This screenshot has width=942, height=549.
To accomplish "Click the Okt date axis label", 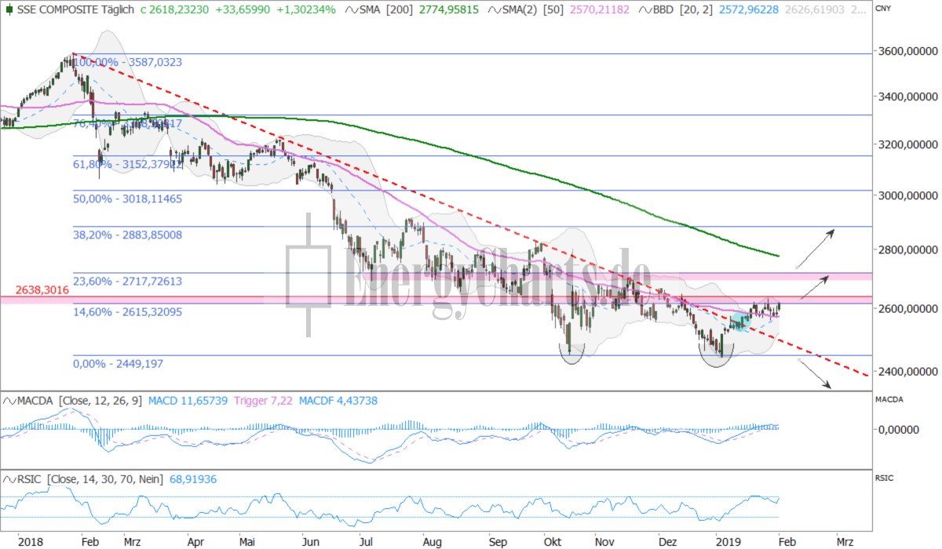I will pyautogui.click(x=554, y=541).
